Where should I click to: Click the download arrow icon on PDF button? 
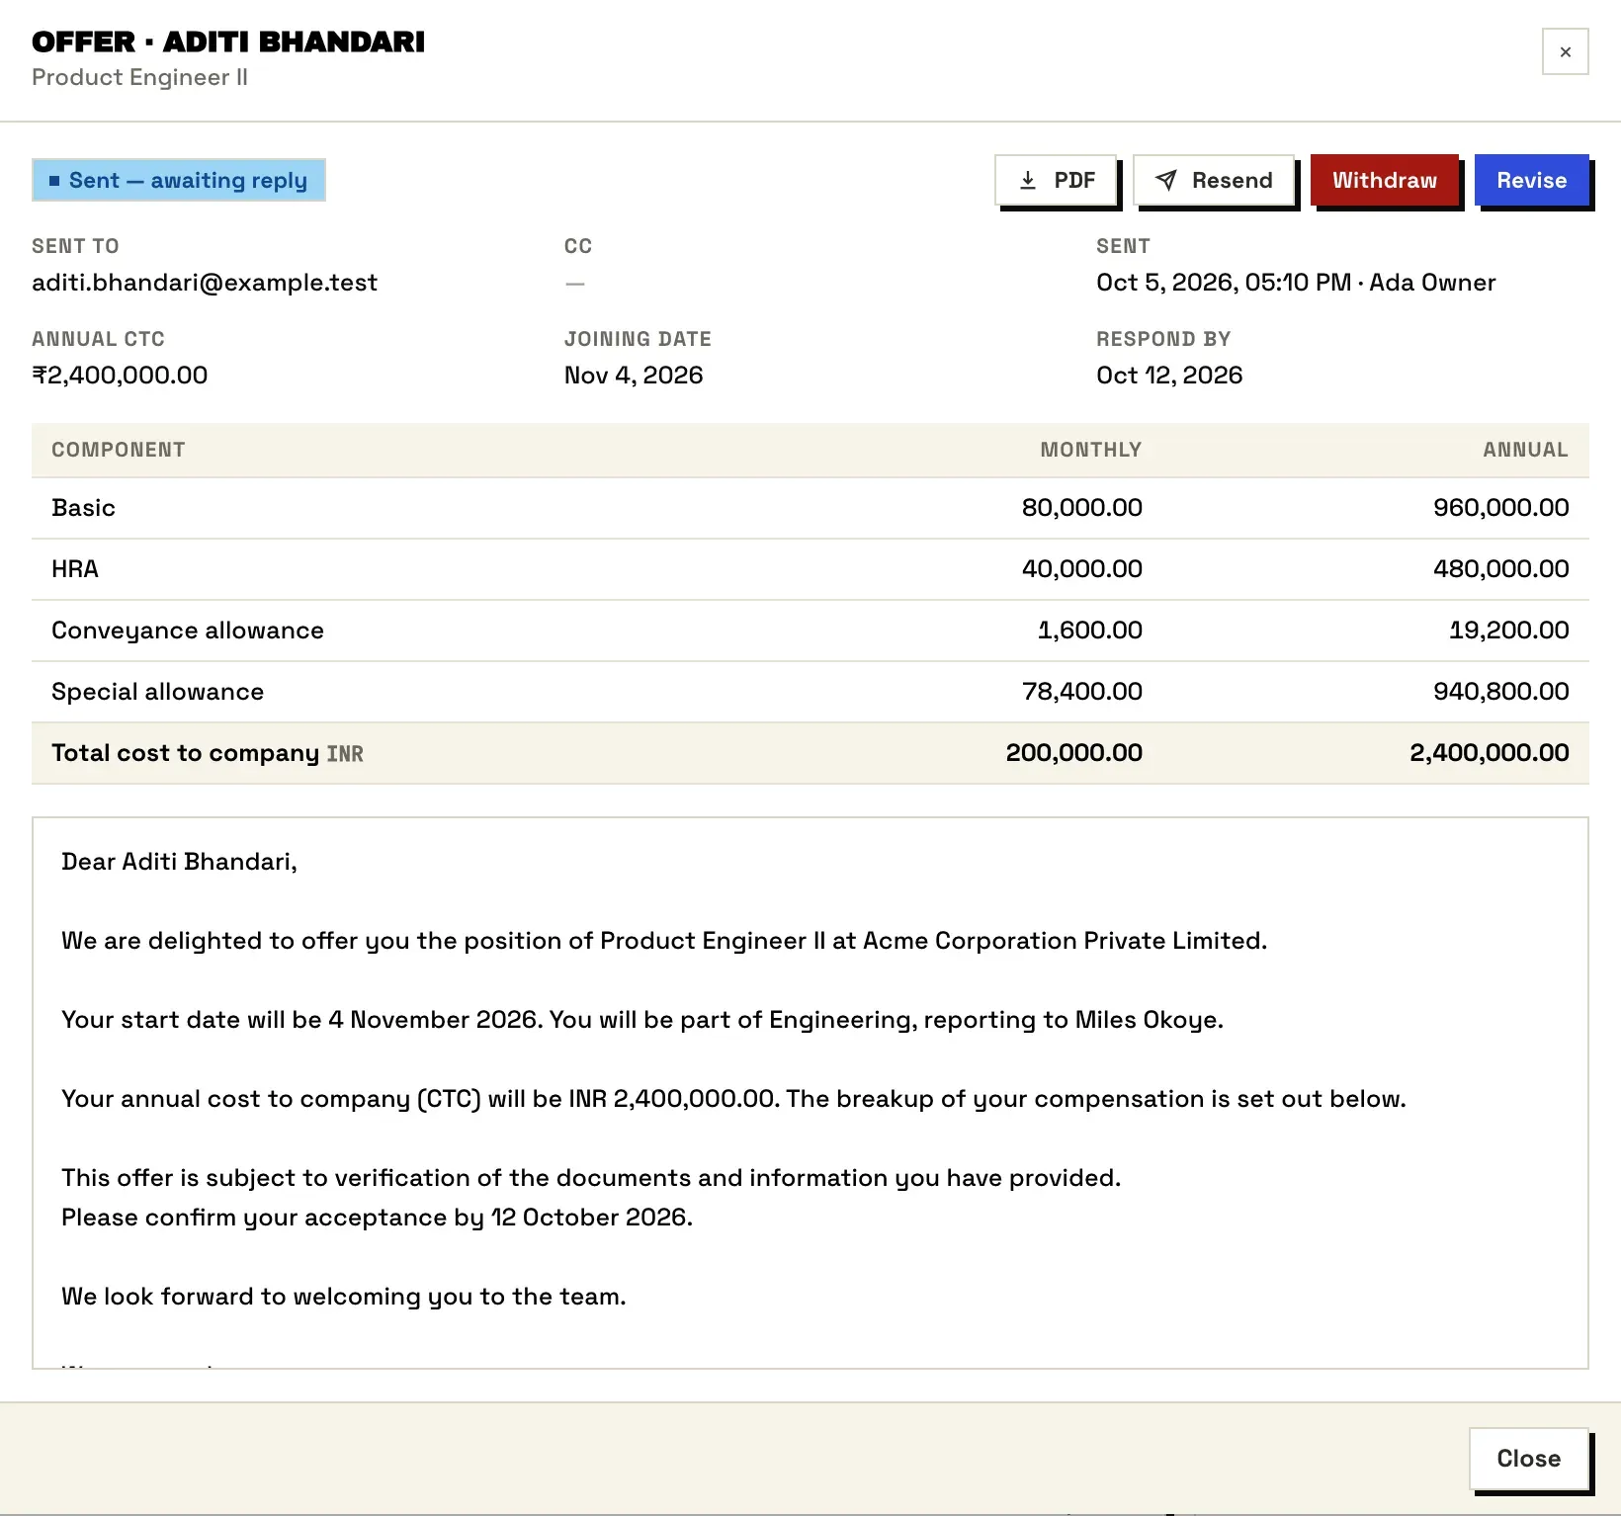pyautogui.click(x=1028, y=180)
